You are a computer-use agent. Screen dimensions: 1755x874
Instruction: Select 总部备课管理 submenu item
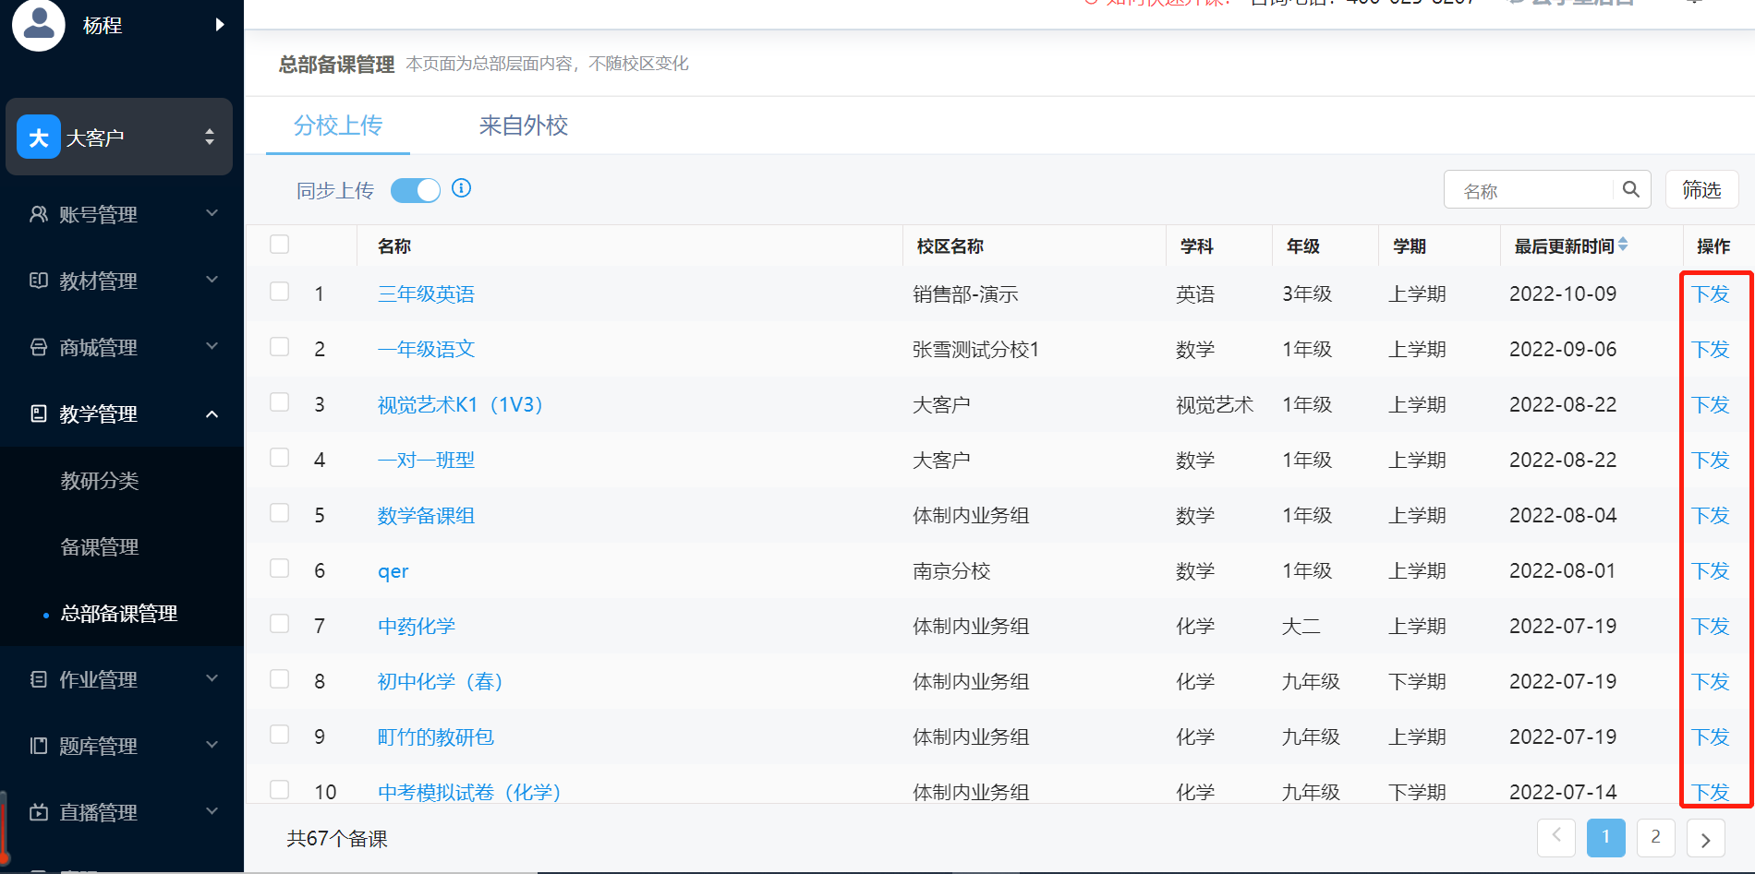pos(119,614)
